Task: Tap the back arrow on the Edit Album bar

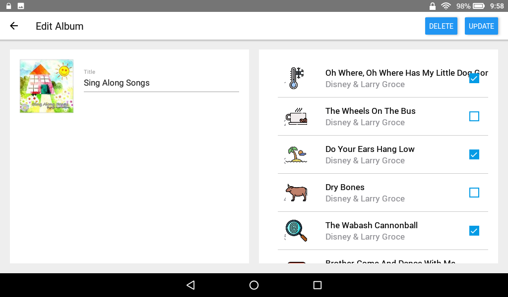Action: pyautogui.click(x=13, y=26)
